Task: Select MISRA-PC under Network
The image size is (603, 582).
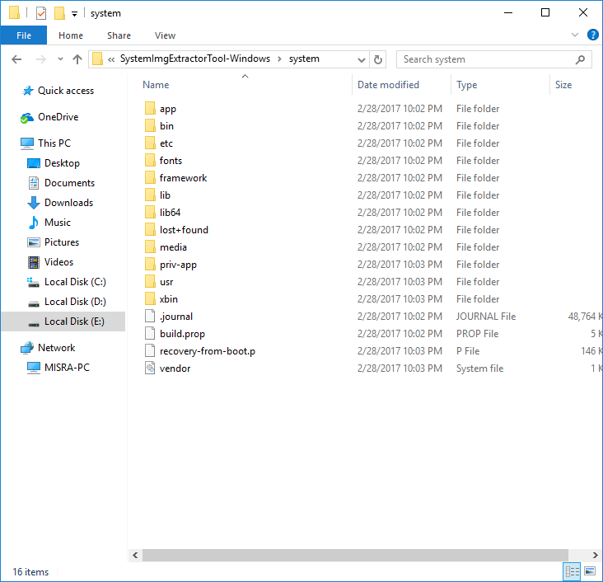Action: coord(67,368)
